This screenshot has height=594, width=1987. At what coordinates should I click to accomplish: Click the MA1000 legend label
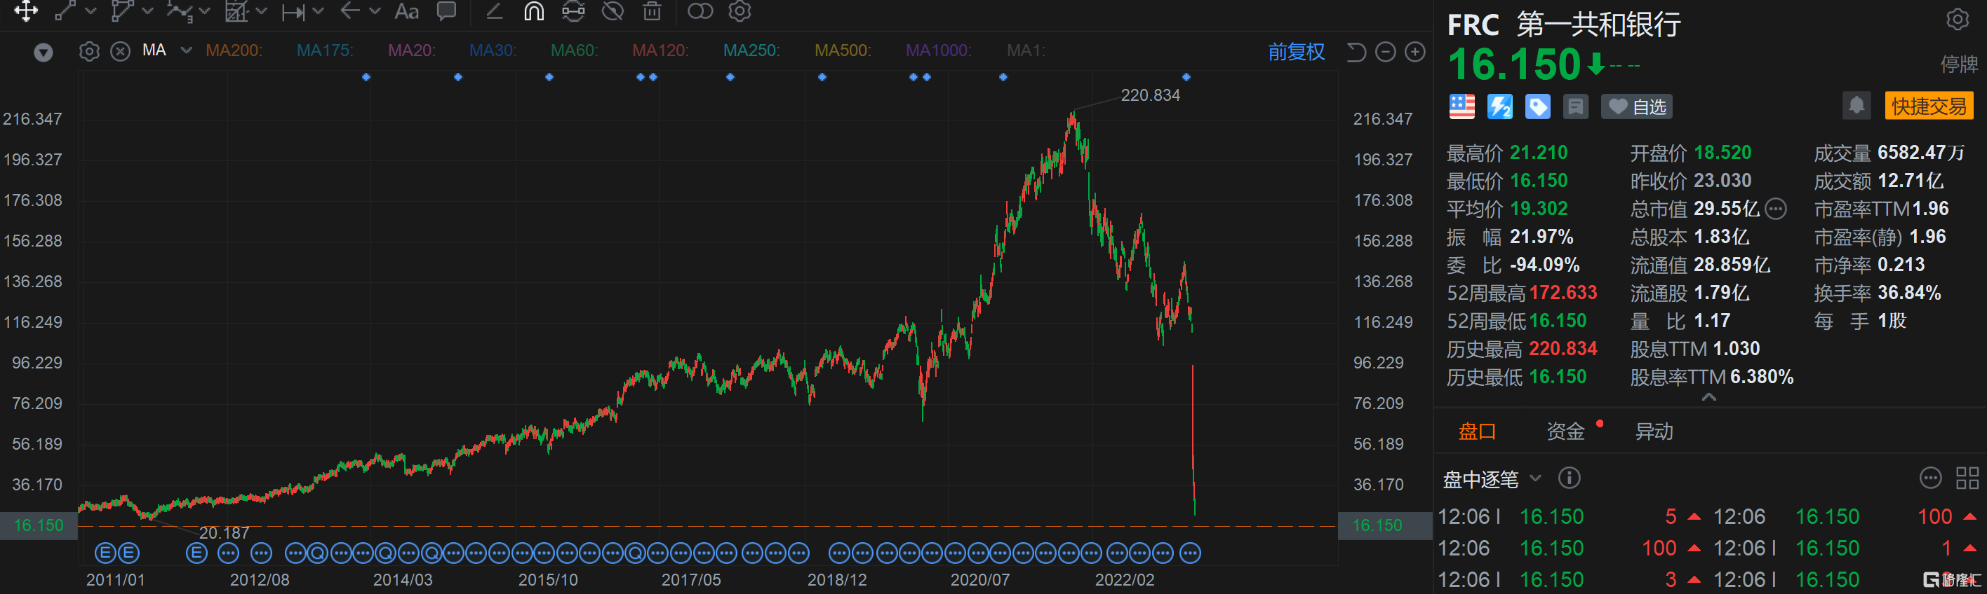click(x=938, y=51)
